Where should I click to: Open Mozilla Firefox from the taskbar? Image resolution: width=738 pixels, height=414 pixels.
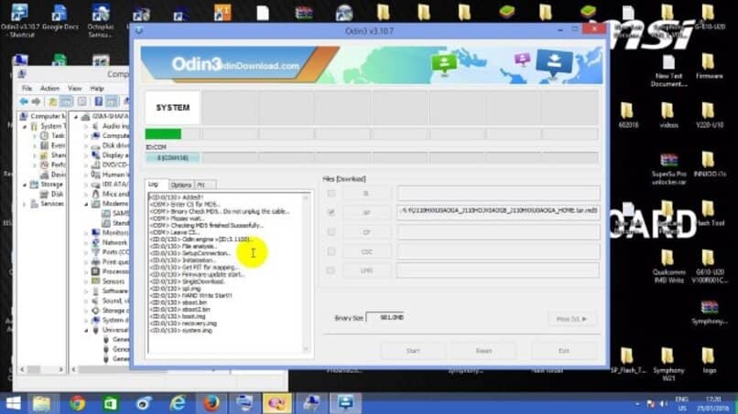click(212, 403)
